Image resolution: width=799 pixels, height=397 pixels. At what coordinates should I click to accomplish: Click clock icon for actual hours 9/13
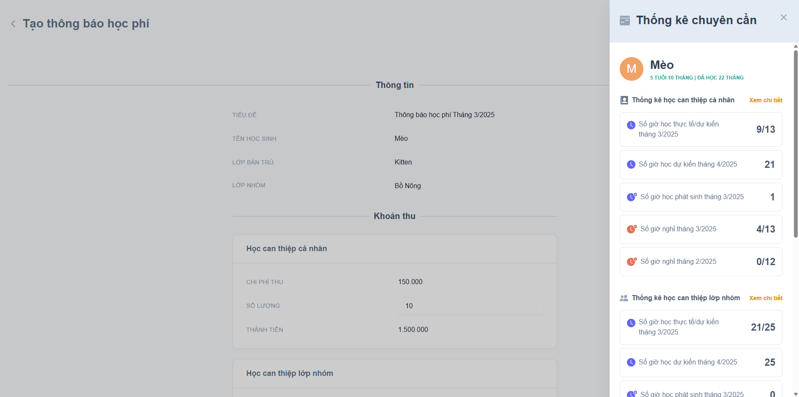631,125
